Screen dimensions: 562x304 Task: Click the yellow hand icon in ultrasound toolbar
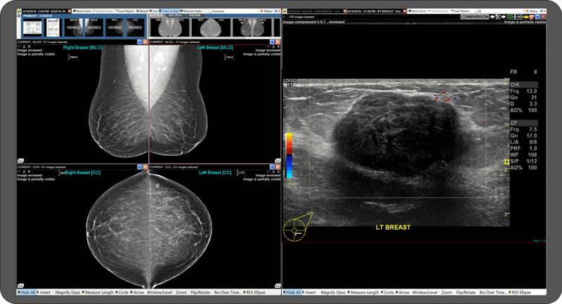pos(526,17)
